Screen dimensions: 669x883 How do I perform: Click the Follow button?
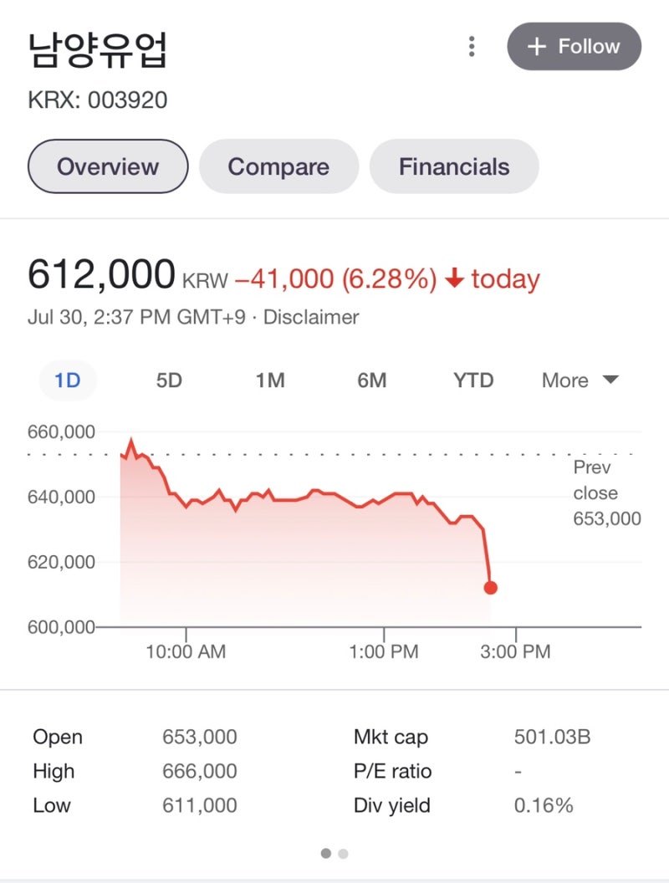click(574, 47)
